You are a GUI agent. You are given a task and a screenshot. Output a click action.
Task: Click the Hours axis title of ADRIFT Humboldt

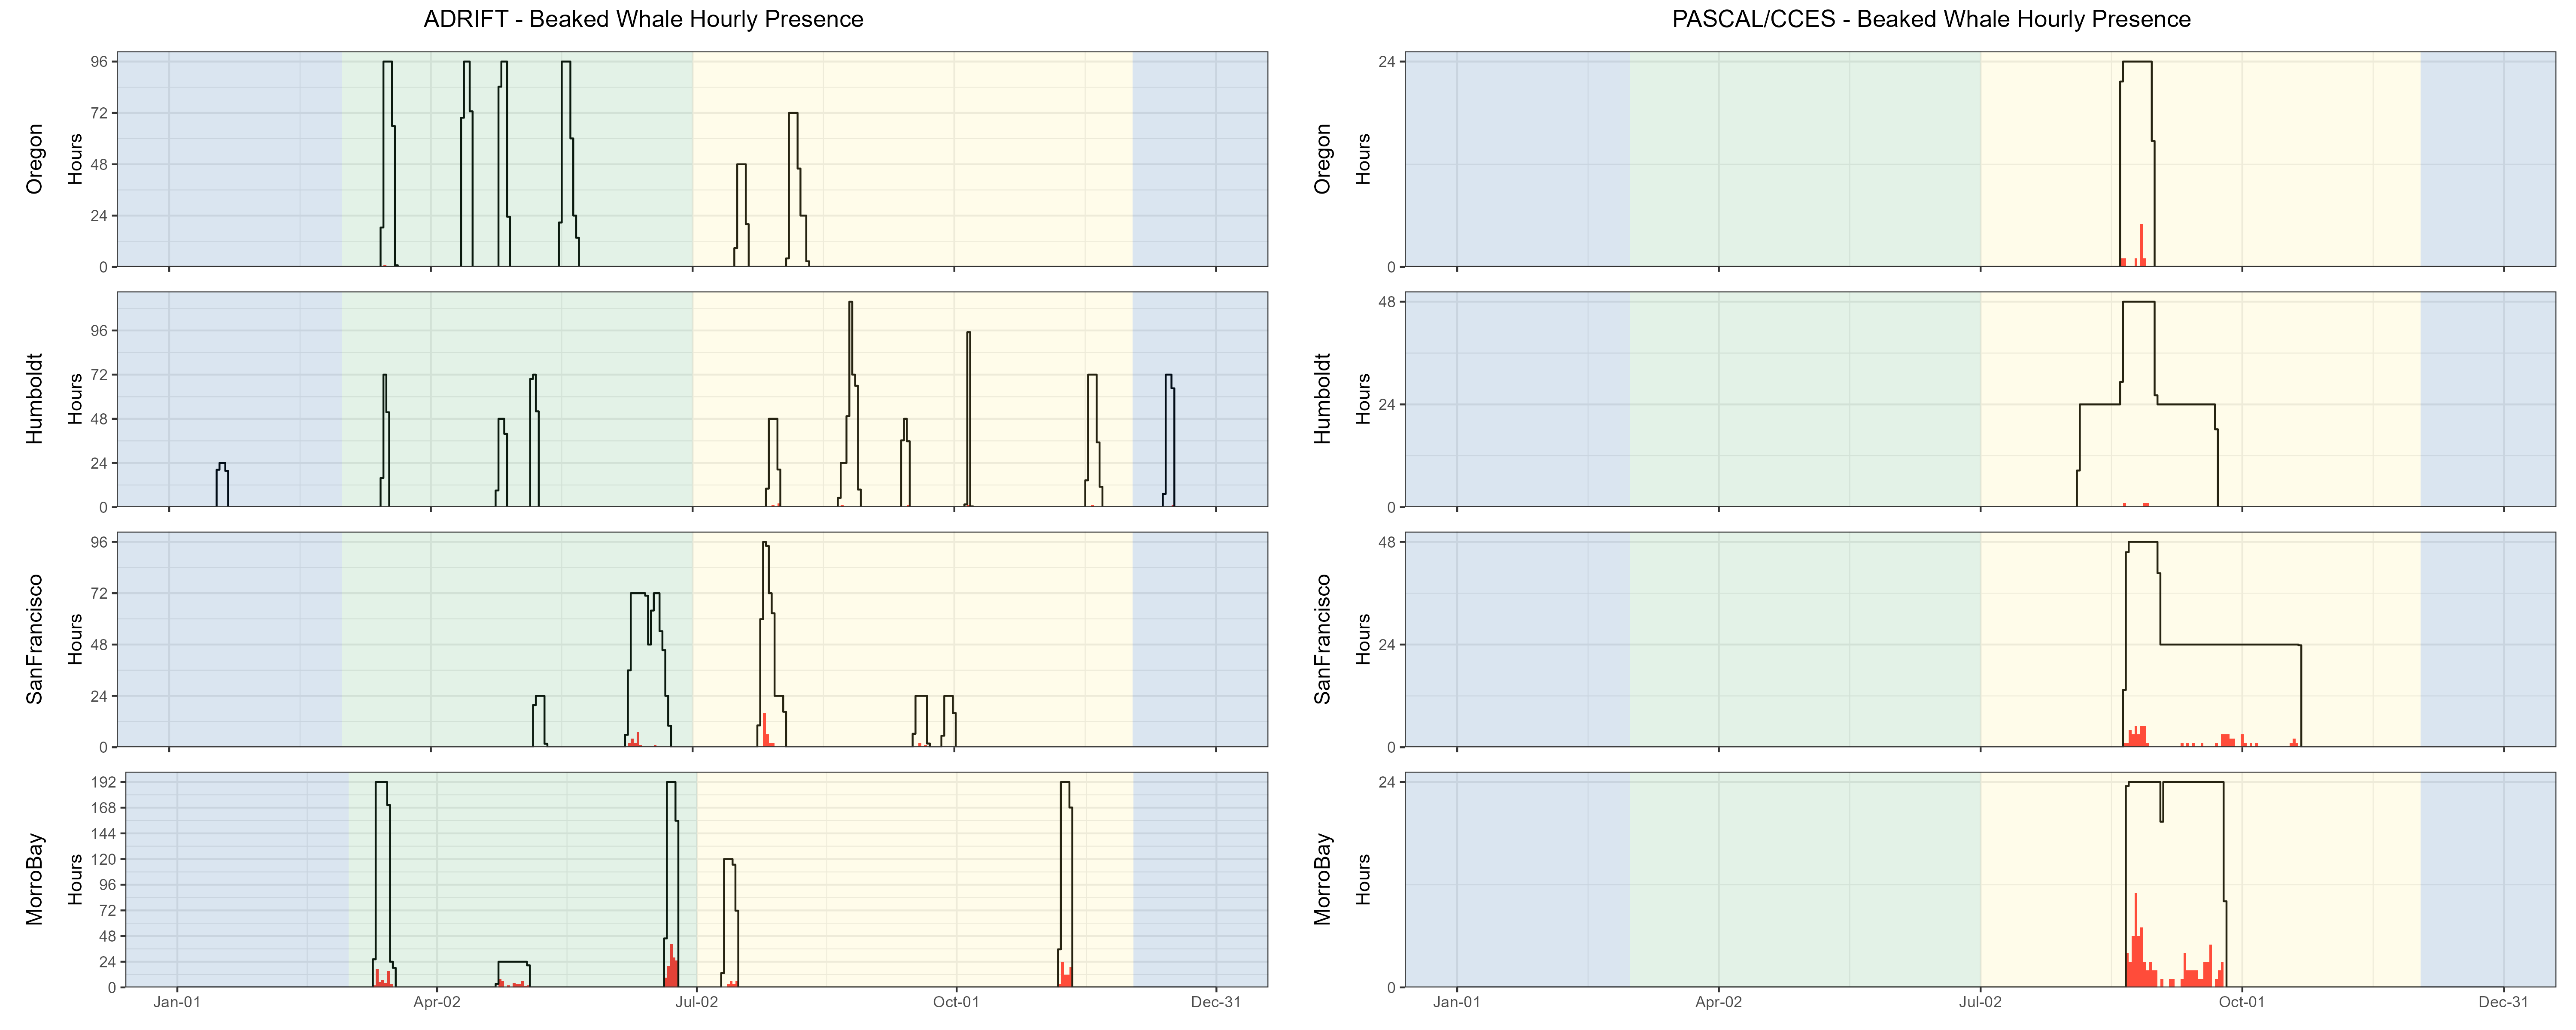click(75, 399)
